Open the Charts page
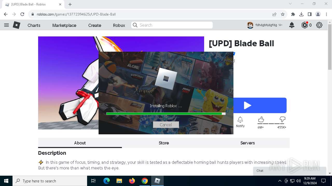The height and width of the screenshot is (186, 332). point(34,25)
